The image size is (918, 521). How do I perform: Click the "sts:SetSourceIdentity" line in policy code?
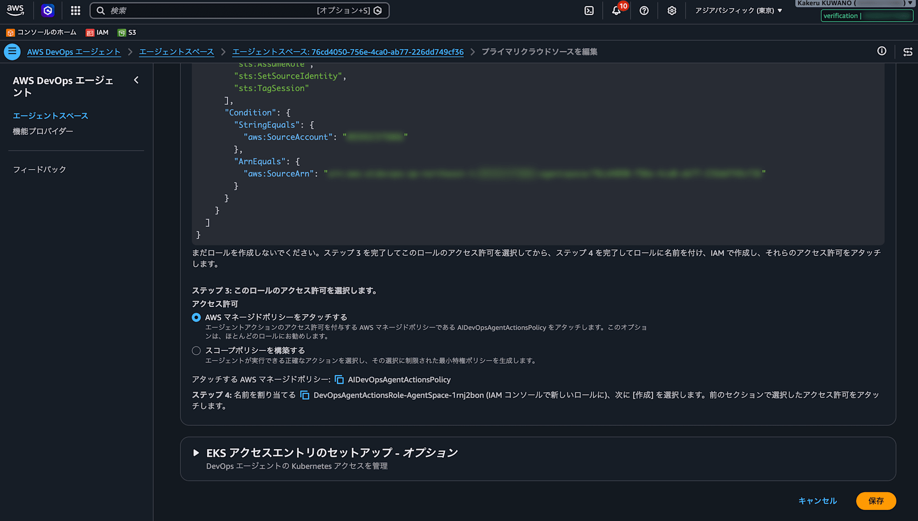point(290,76)
